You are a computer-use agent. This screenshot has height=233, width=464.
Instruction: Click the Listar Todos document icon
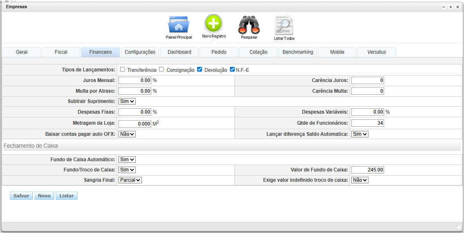(x=284, y=25)
